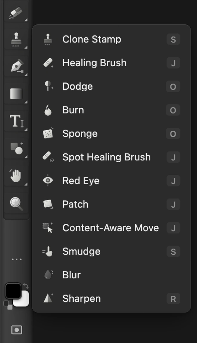The width and height of the screenshot is (197, 343).
Task: Pick Sponge in the tool list
Action: point(111,134)
